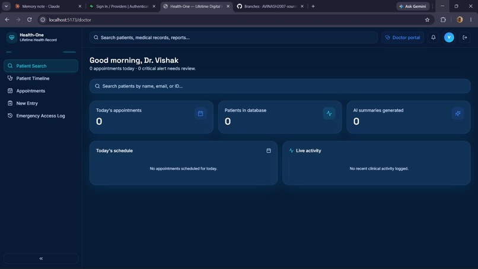This screenshot has height=269, width=478.
Task: Open Patient Search in the sidebar
Action: (41, 66)
